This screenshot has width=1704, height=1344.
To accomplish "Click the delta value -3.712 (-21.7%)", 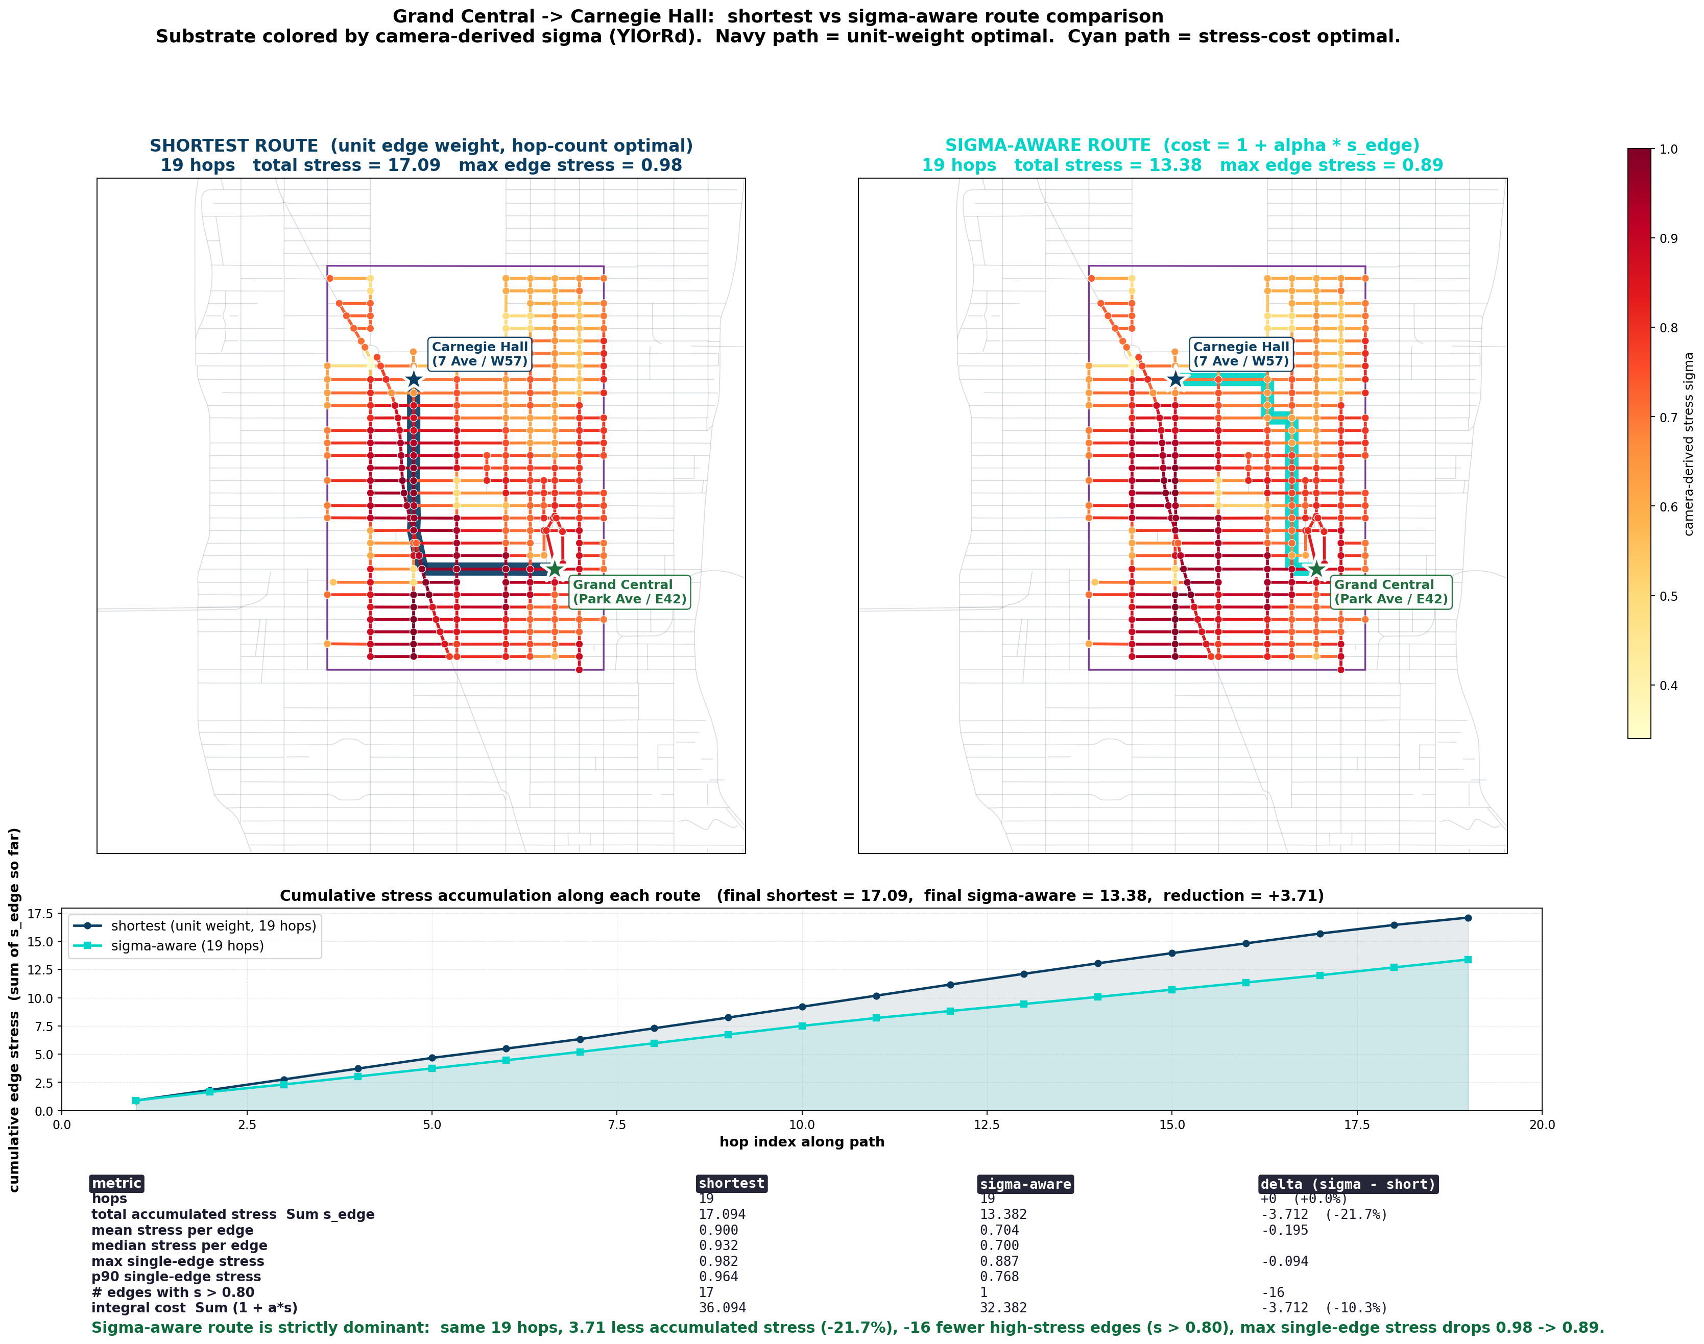I will click(x=1324, y=1214).
